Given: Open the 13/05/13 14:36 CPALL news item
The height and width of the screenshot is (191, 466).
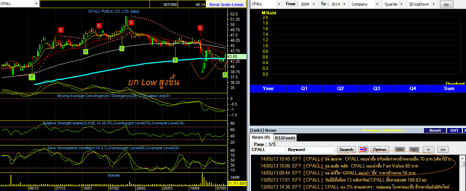Looking at the screenshot, I should click(355, 187).
